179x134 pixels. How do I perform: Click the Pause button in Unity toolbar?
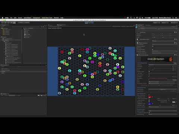(x=89, y=23)
